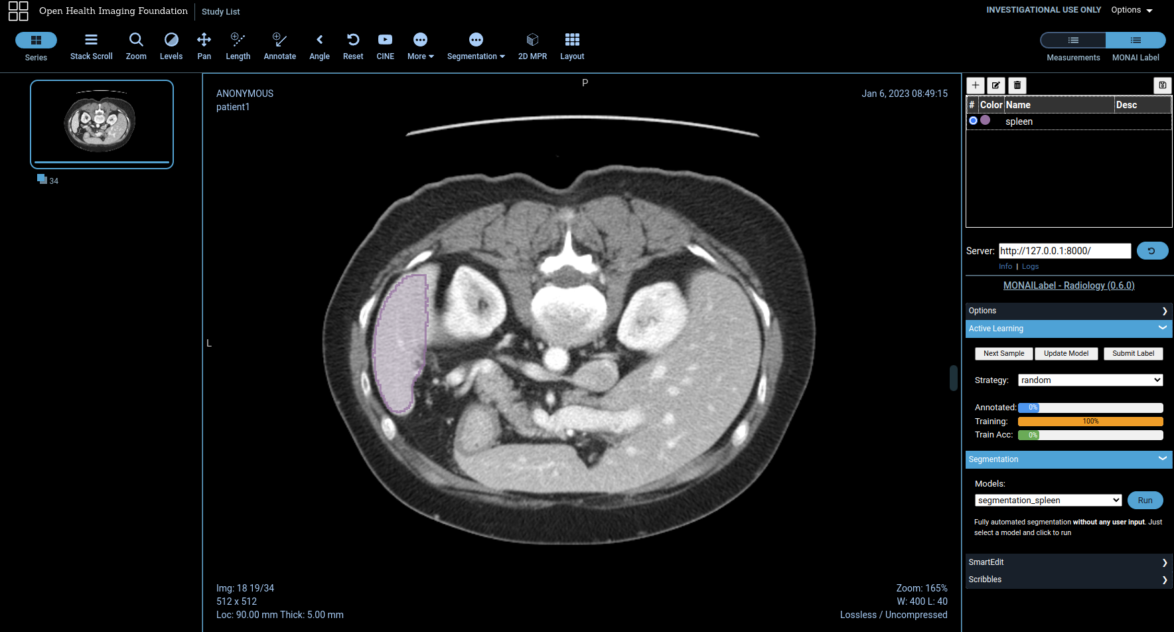Choose the Angle tool
1174x632 pixels.
[x=319, y=46]
